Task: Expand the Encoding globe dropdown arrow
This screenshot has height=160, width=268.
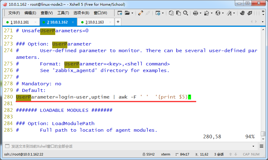Action: click(223, 13)
